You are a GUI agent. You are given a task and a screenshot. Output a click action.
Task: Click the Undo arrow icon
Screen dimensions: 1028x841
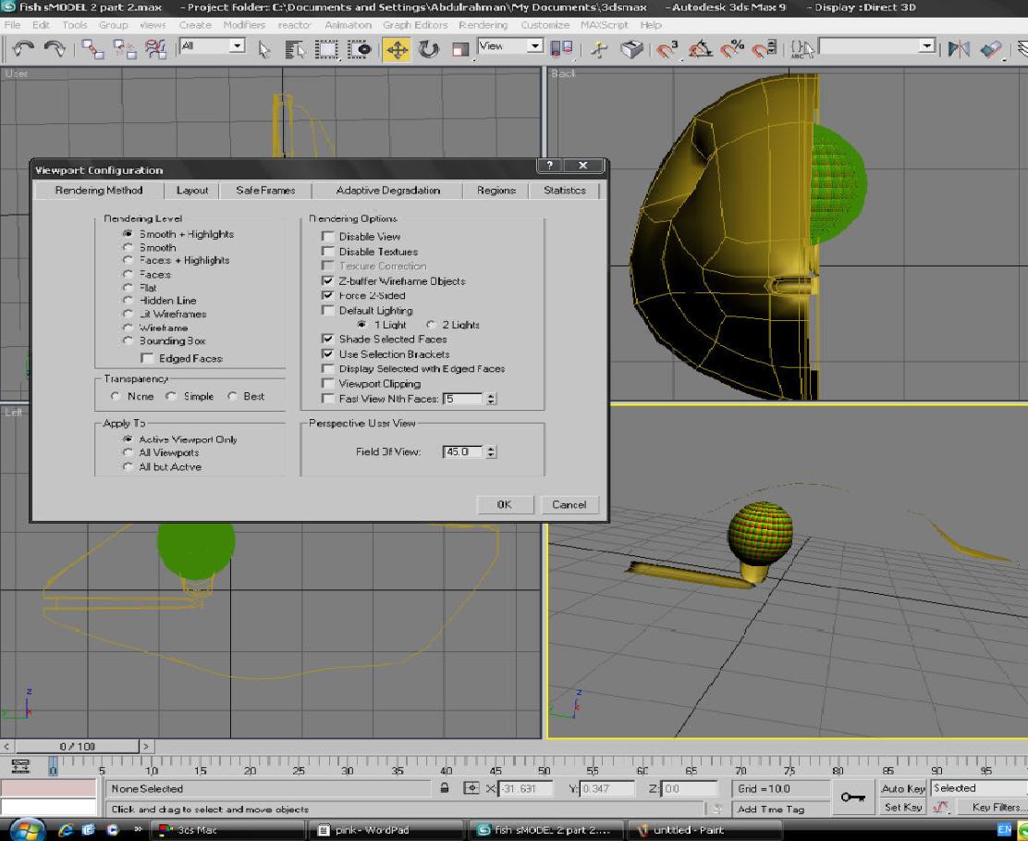pyautogui.click(x=24, y=49)
